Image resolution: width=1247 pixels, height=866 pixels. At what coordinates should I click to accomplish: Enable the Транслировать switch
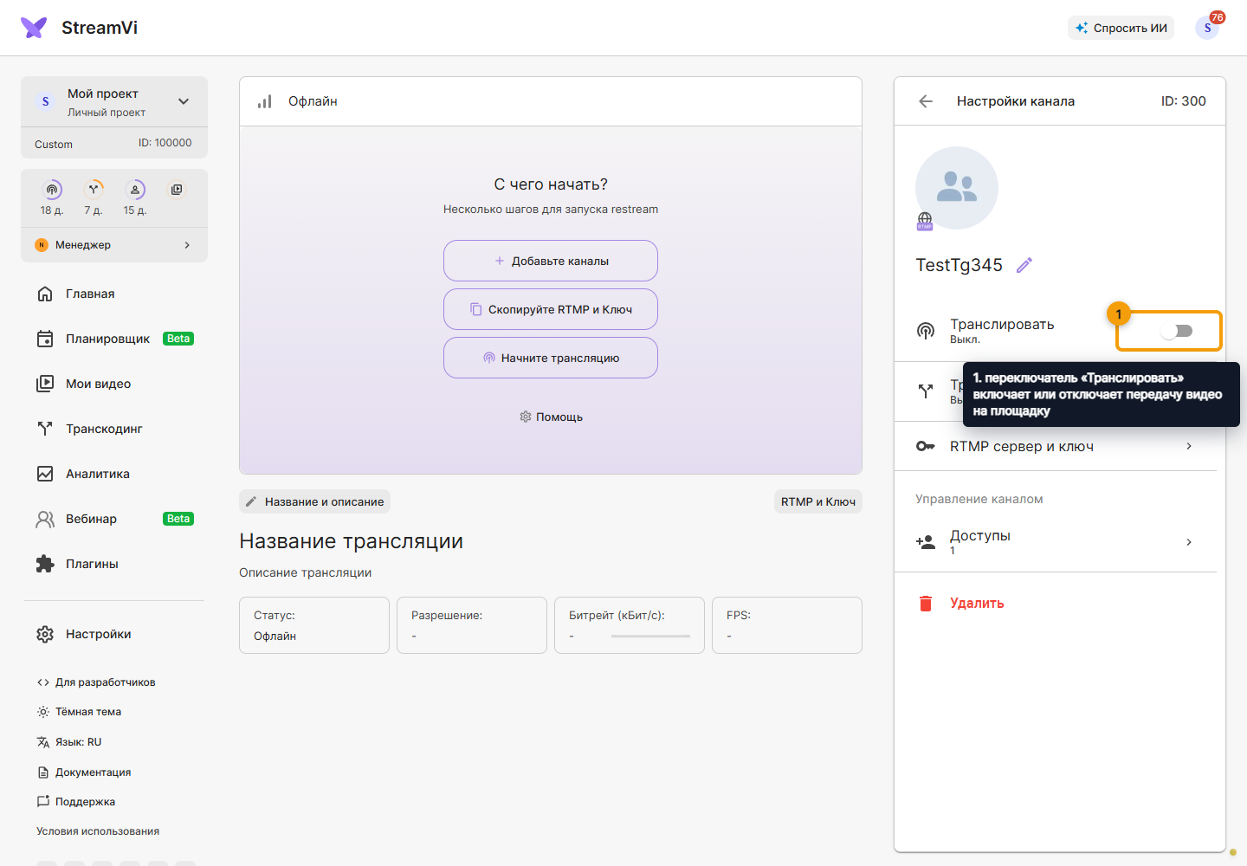(1177, 331)
